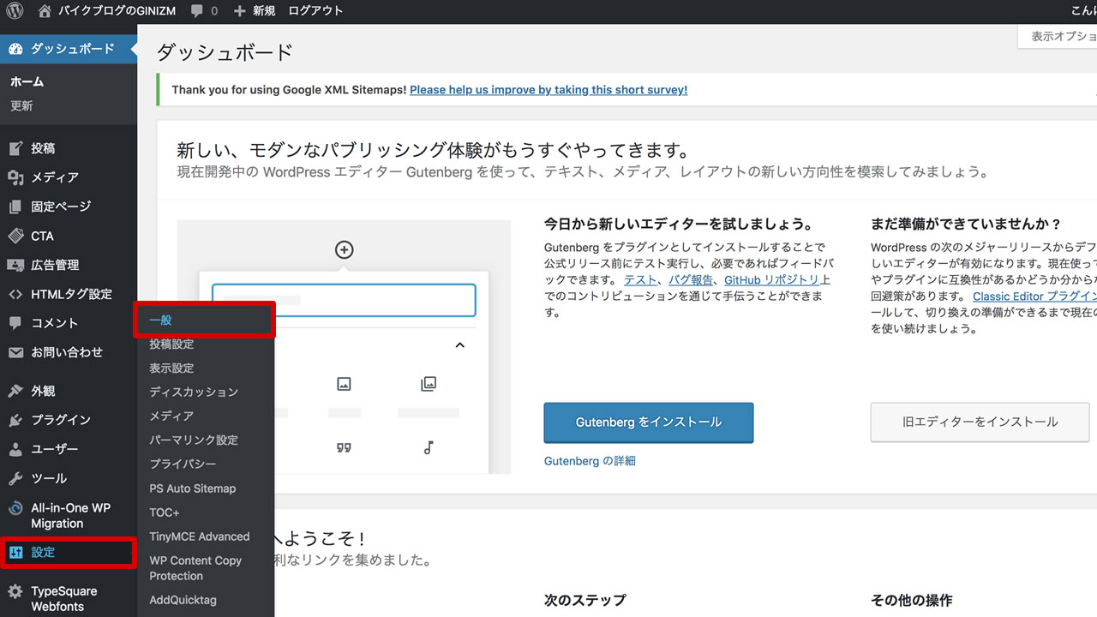The width and height of the screenshot is (1097, 617).
Task: Open the Google XML Sitemaps survey link
Action: pos(548,89)
